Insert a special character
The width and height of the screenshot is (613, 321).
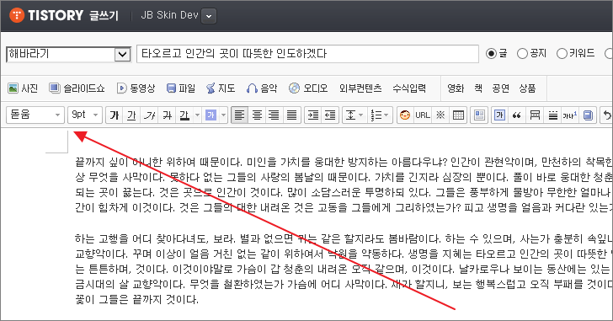pyautogui.click(x=440, y=115)
